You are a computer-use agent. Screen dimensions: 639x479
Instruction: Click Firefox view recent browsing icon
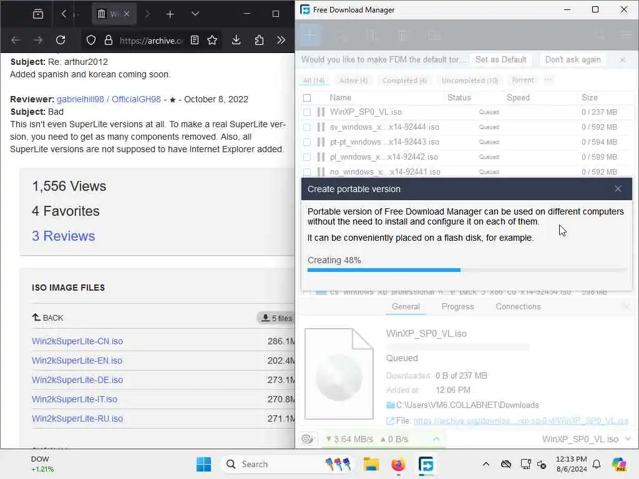[x=38, y=14]
